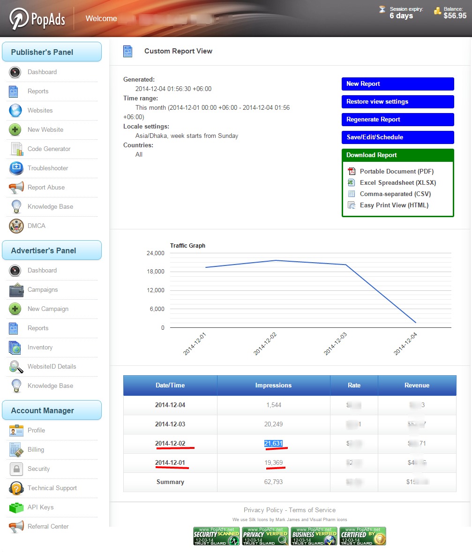Open the Publisher's Dashboard gauge icon

pos(15,72)
